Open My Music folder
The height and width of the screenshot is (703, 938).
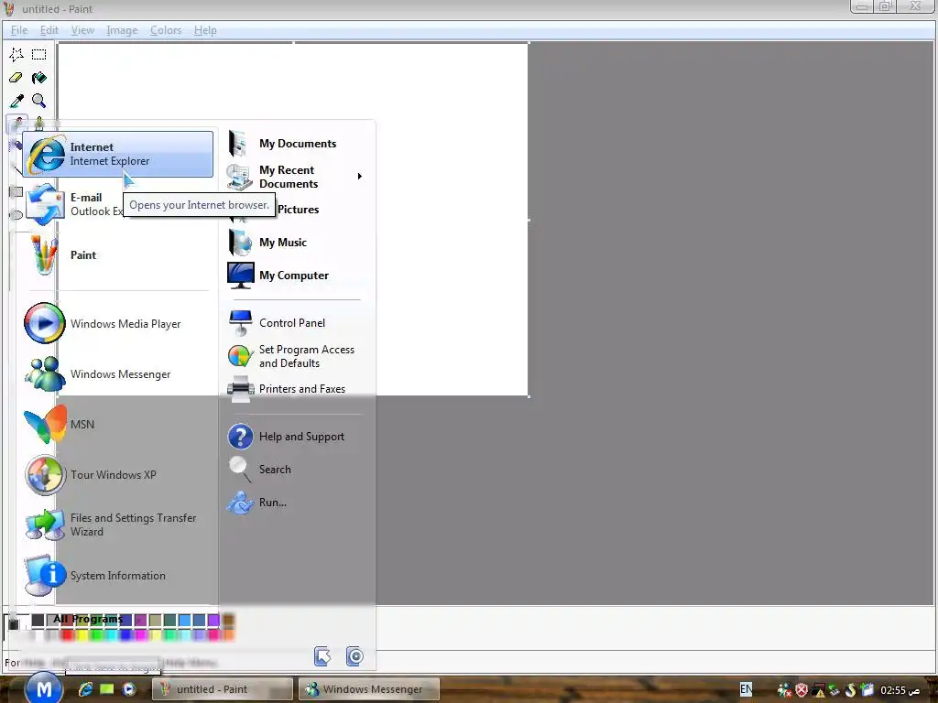coord(297,243)
